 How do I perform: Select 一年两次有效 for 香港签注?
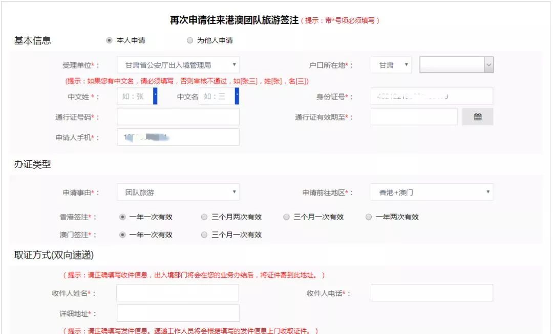click(x=368, y=217)
